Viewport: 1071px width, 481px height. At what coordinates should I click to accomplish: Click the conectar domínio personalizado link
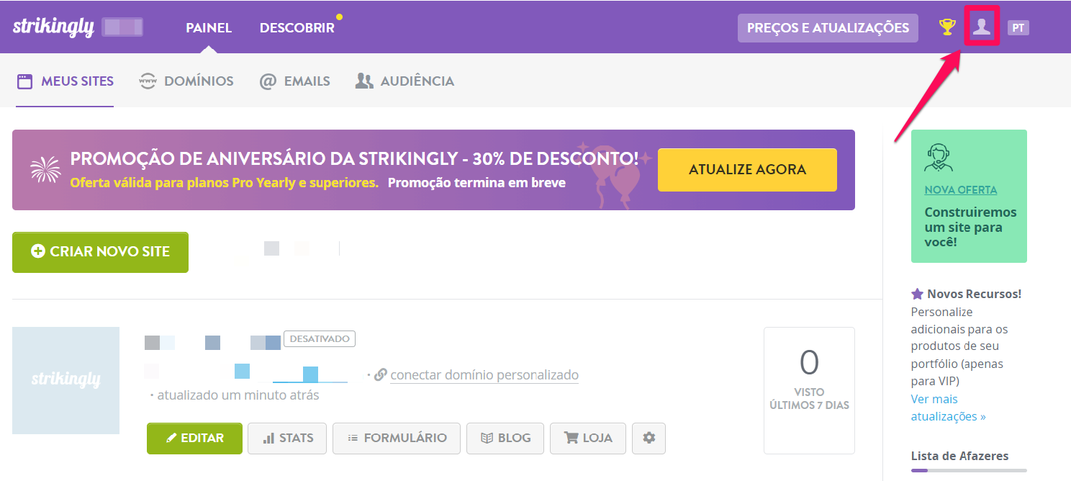tap(484, 375)
